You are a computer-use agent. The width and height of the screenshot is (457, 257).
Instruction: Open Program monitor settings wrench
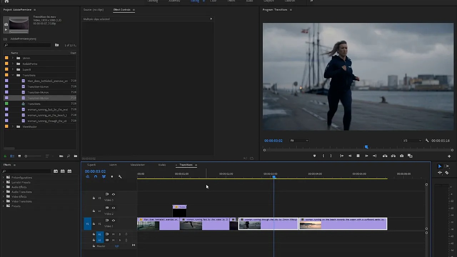coord(427,141)
